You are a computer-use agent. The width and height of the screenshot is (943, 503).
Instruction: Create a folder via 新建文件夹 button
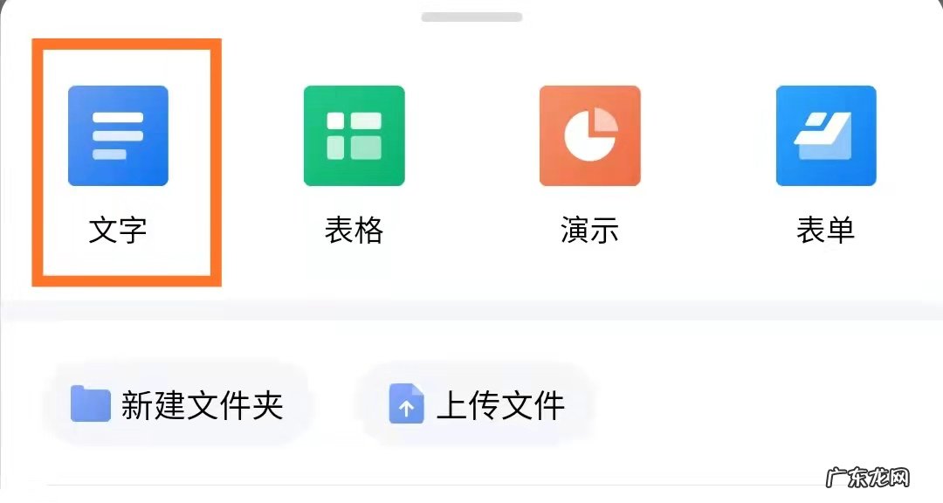[176, 404]
